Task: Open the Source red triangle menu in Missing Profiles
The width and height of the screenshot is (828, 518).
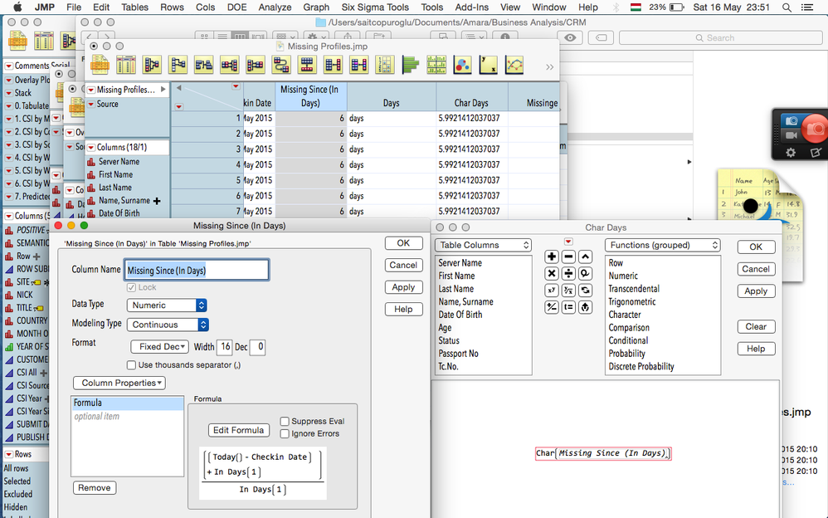Action: (x=90, y=104)
